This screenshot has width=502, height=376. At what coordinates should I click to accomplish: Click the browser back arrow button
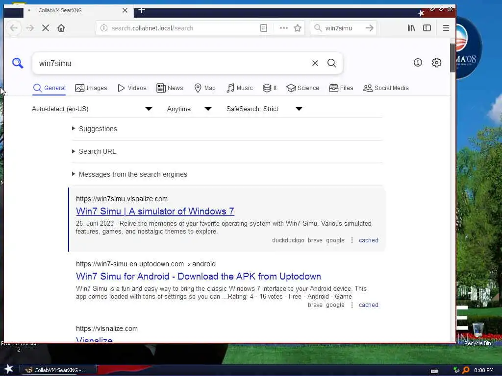[x=13, y=28]
